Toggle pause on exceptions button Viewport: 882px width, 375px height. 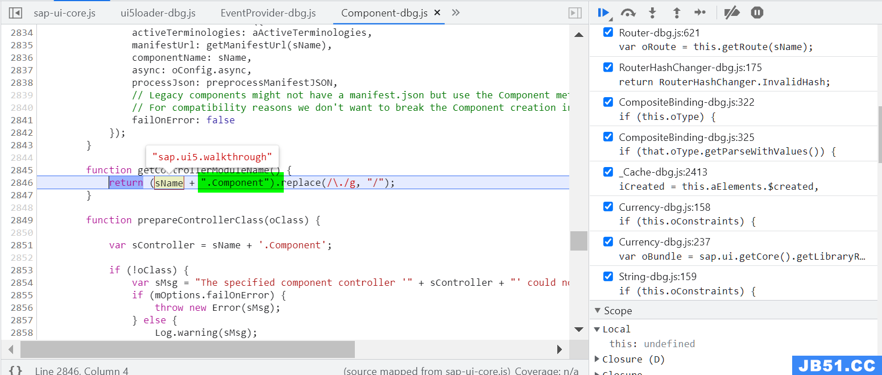click(x=757, y=13)
